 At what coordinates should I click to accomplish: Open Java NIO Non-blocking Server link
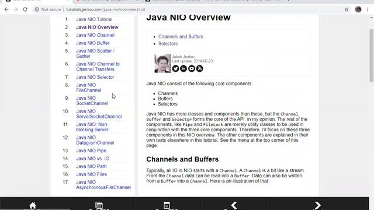click(92, 127)
